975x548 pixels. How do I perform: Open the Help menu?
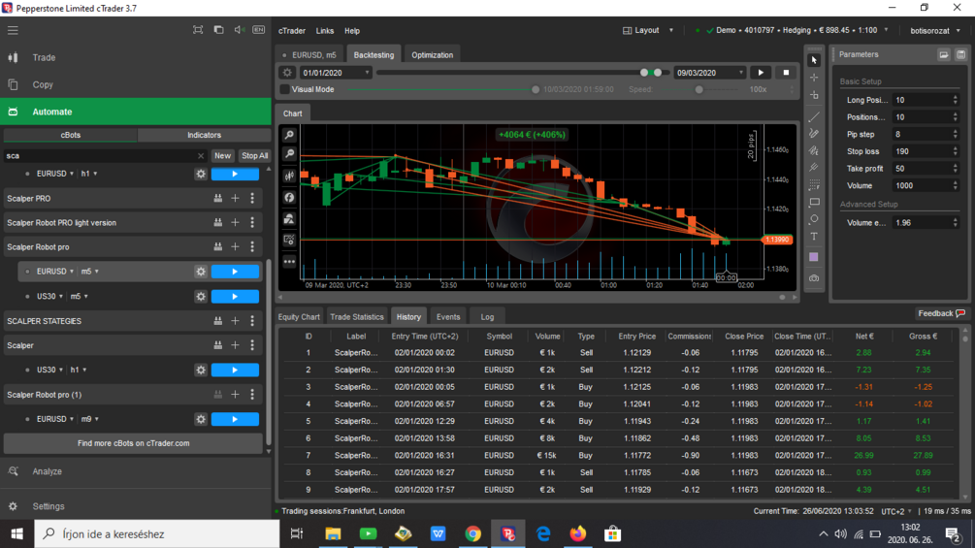pos(352,30)
